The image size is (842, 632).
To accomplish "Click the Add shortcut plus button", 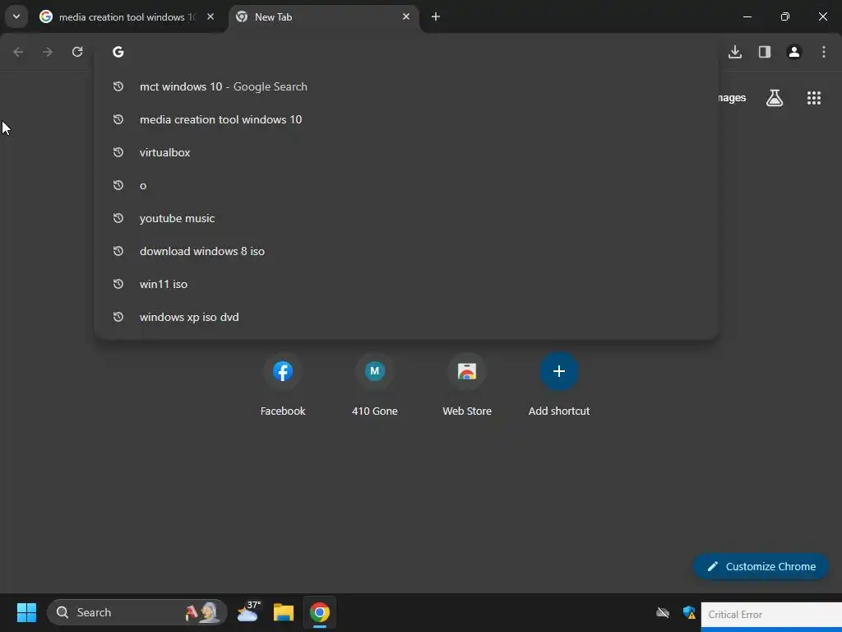I will [558, 371].
